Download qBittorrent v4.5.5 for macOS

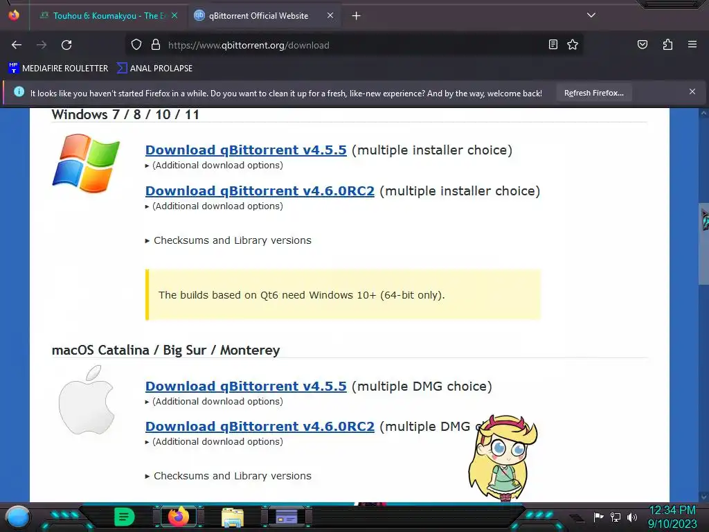246,387
